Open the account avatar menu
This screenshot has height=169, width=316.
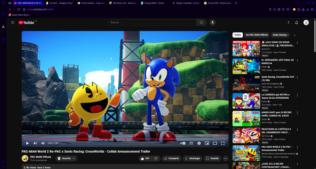click(306, 22)
